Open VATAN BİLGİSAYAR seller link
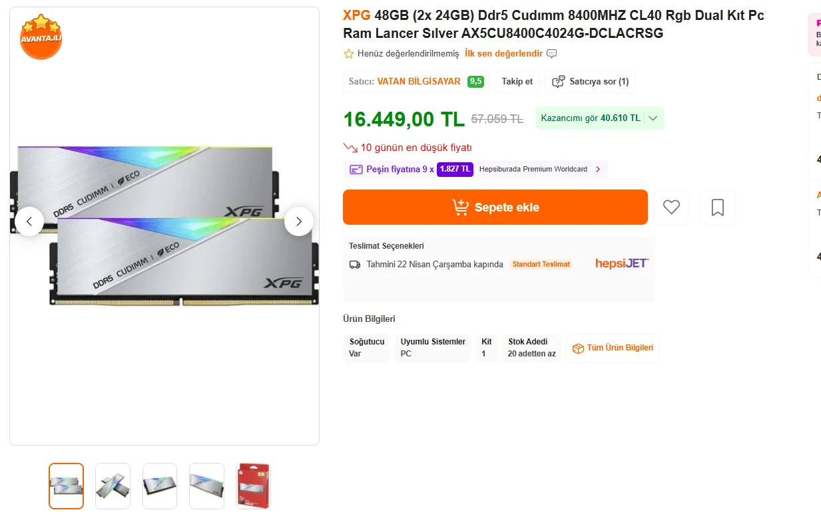The width and height of the screenshot is (821, 520). tap(419, 82)
